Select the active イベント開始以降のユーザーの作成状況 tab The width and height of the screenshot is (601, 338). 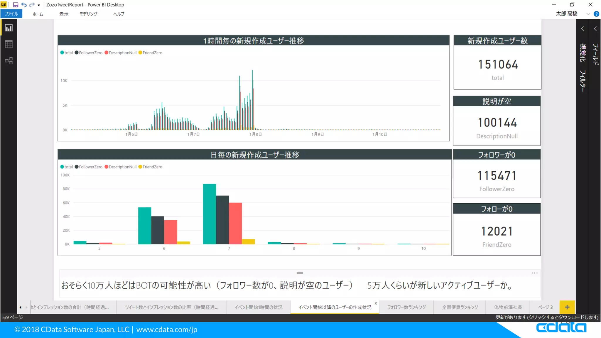(x=335, y=307)
